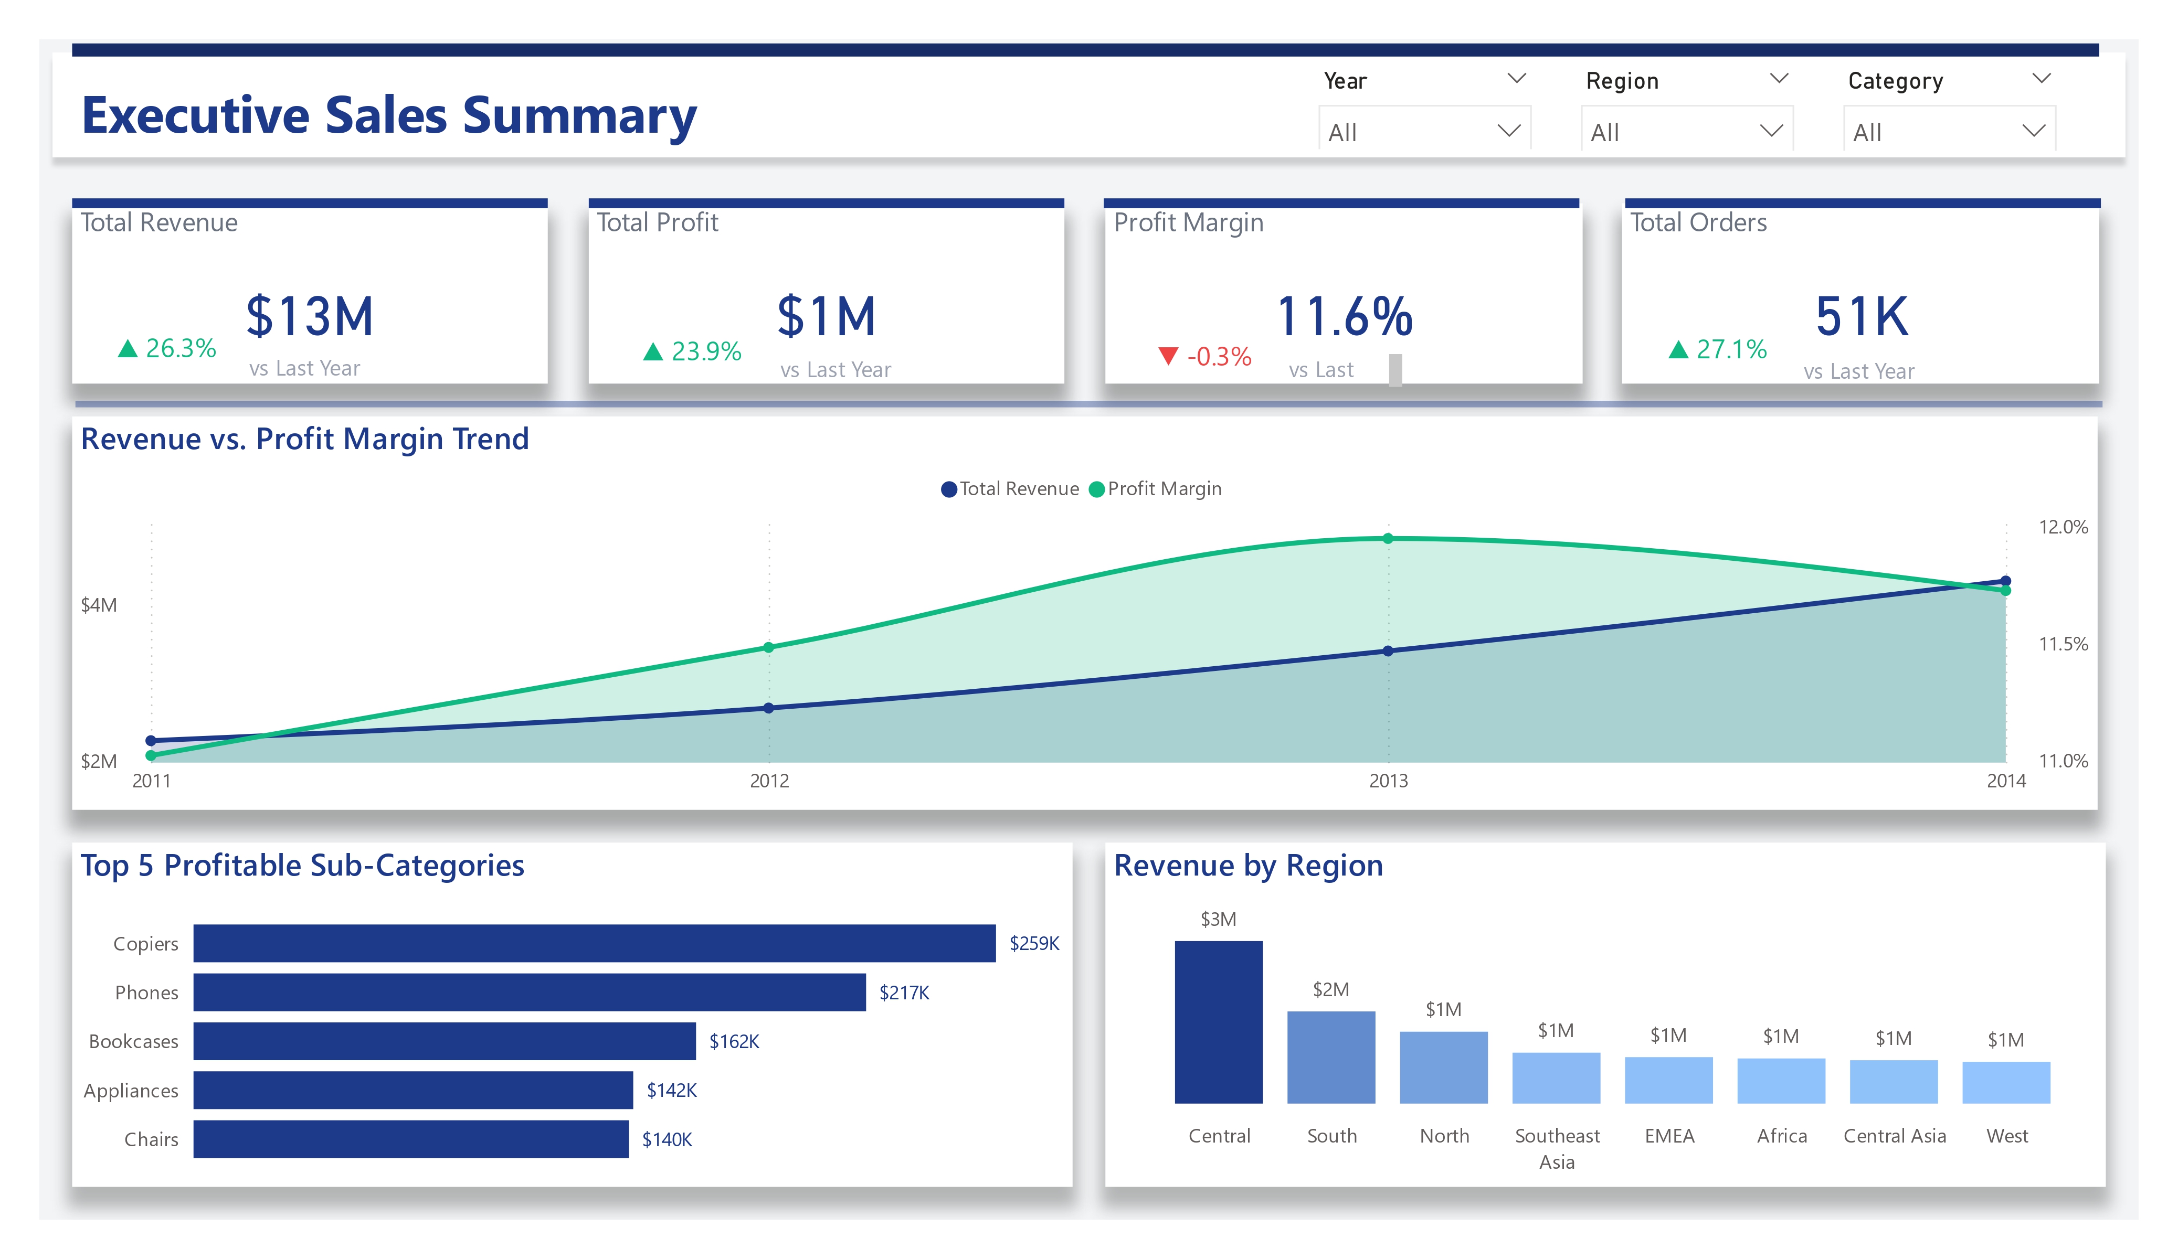Click the Profit Margin legend marker
This screenshot has height=1259, width=2178.
[1097, 489]
